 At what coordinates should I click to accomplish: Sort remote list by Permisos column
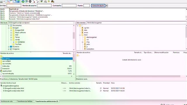coord(176,52)
